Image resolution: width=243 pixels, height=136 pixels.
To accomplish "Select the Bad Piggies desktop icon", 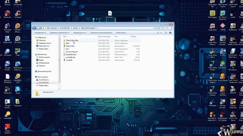I will coord(213,14).
